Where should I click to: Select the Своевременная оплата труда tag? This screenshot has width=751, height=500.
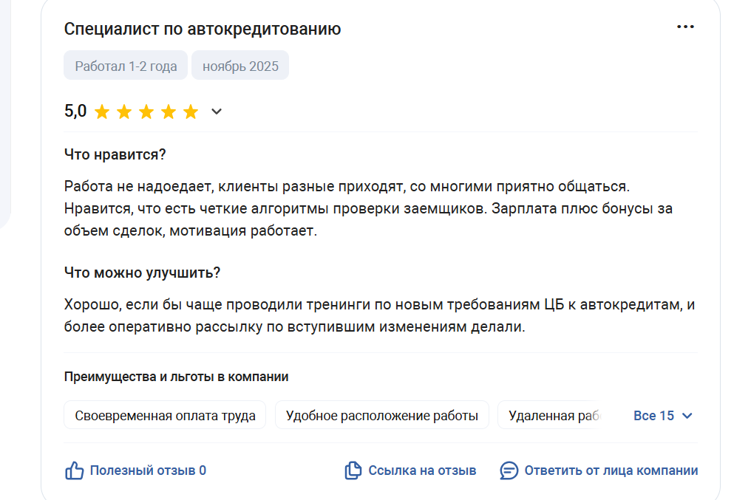point(165,416)
